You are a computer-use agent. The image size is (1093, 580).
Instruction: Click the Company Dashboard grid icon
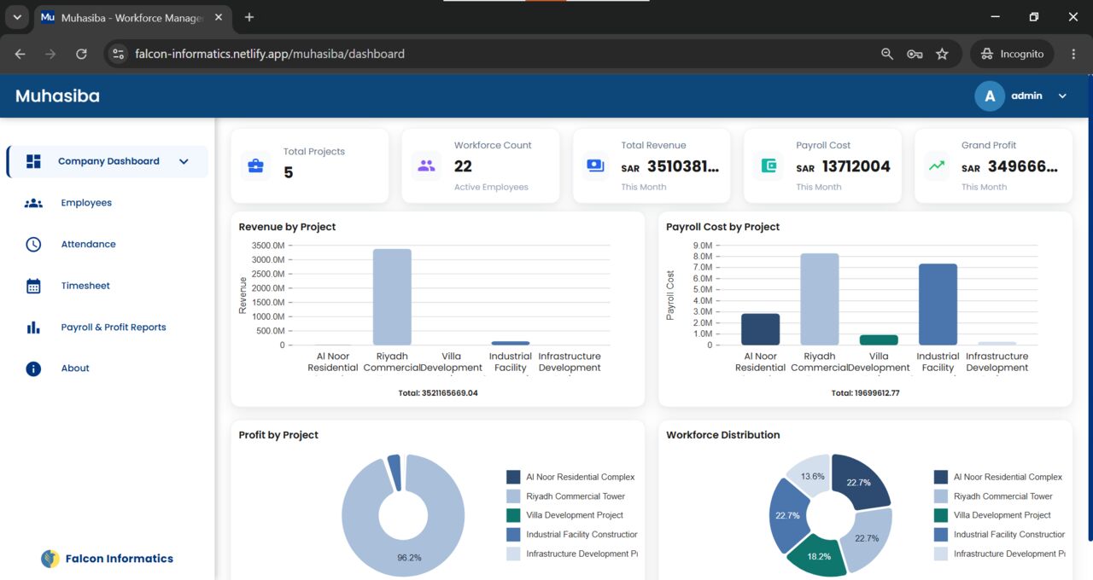point(33,161)
